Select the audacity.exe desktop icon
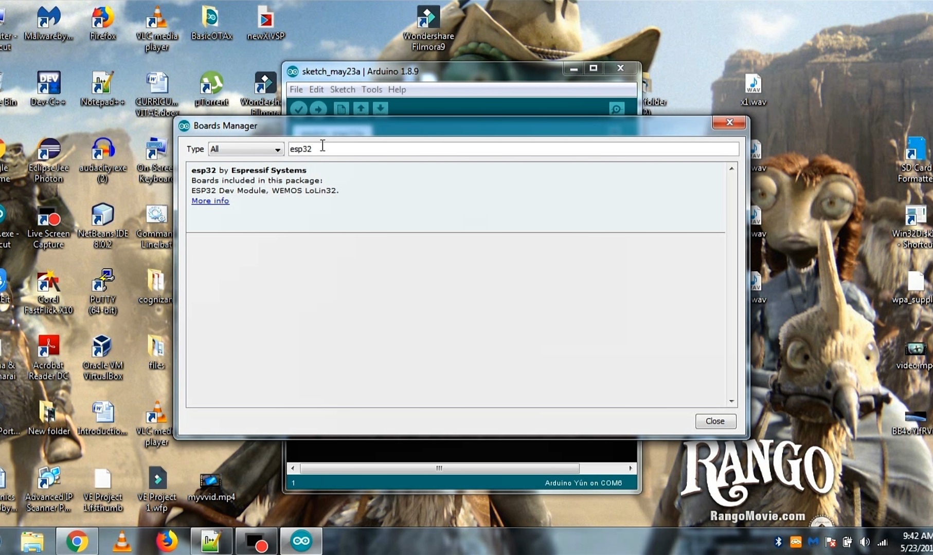Screen dimensions: 933x555 pos(102,160)
